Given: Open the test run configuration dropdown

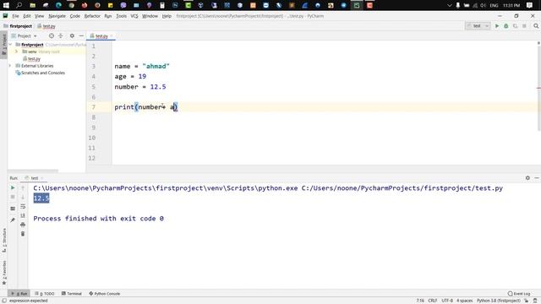Looking at the screenshot, I should (478, 26).
